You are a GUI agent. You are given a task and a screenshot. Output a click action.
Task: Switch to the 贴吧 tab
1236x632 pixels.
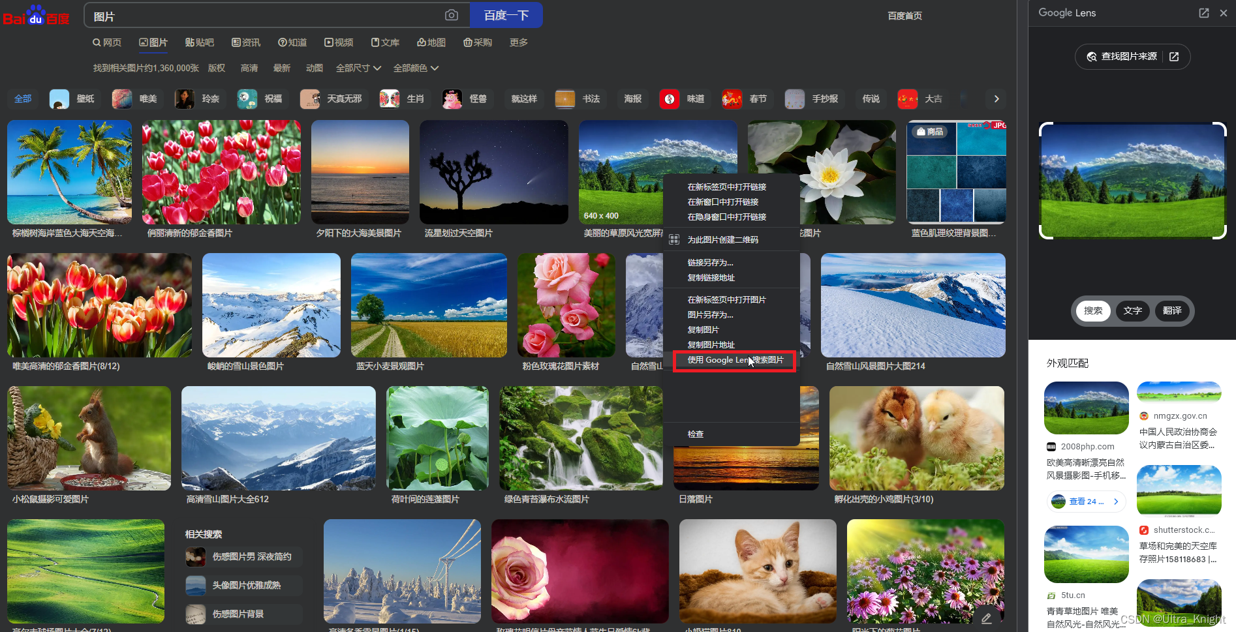tap(200, 42)
